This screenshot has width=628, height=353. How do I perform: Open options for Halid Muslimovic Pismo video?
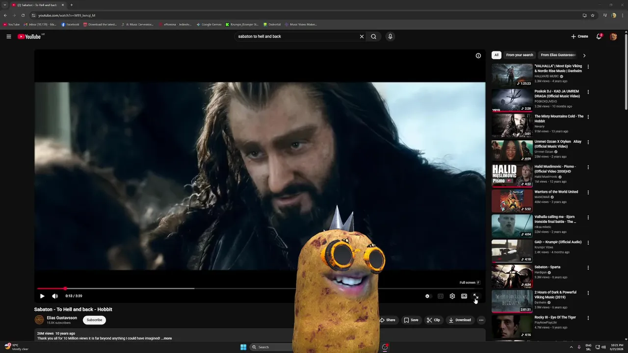(x=588, y=167)
